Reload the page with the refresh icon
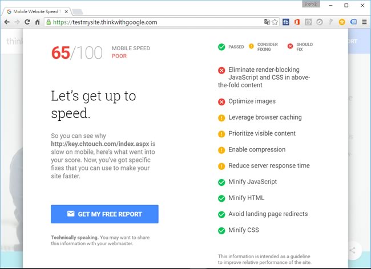This screenshot has width=371, height=269. click(x=27, y=22)
